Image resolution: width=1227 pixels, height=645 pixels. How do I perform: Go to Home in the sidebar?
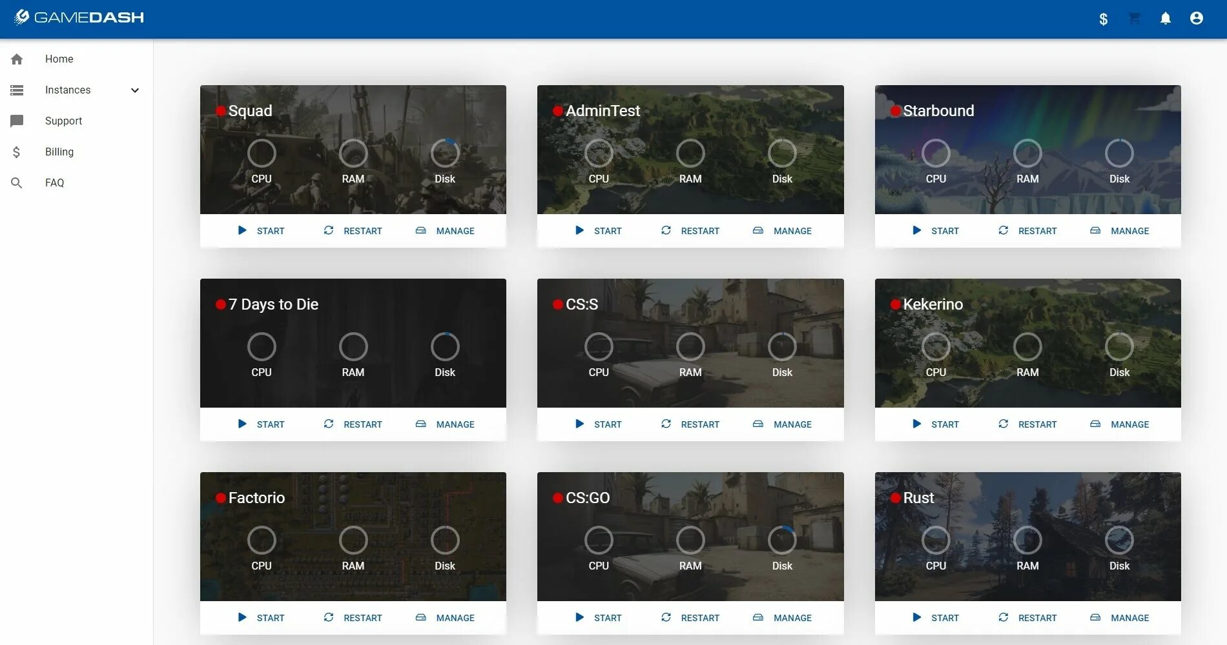[x=59, y=59]
